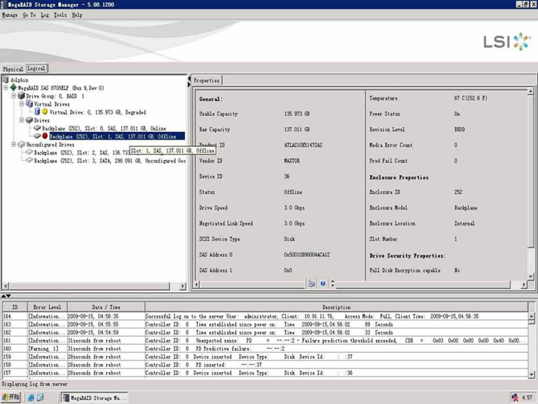Open the Tools menu
Image resolution: width=538 pixels, height=404 pixels.
pyautogui.click(x=60, y=15)
